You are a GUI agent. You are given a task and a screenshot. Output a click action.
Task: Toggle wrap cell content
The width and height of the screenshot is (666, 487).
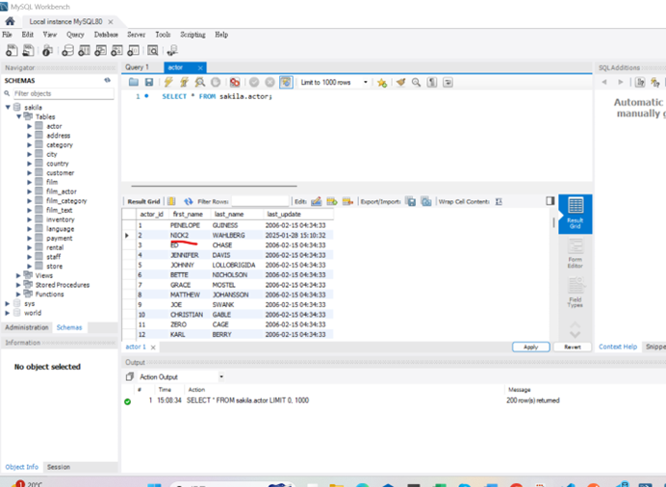(x=499, y=201)
